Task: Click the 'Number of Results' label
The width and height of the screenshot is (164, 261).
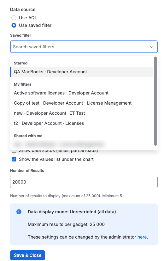Action: pyautogui.click(x=27, y=171)
